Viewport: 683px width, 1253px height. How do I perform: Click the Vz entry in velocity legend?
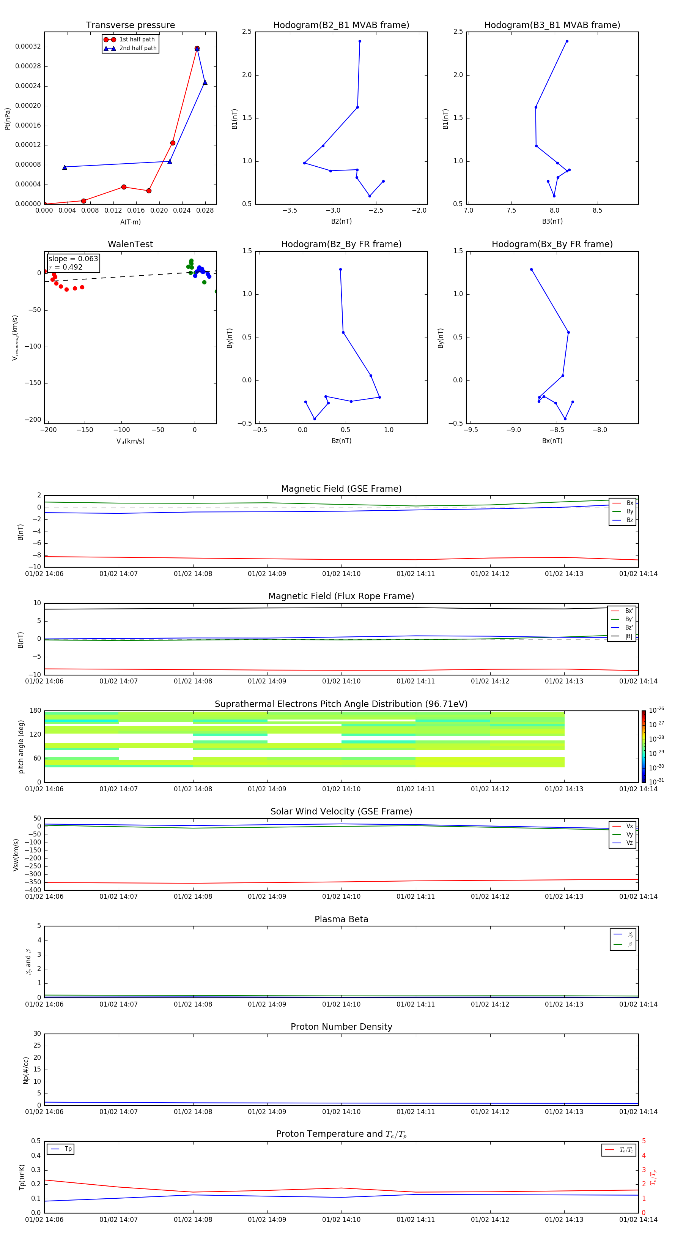623,843
